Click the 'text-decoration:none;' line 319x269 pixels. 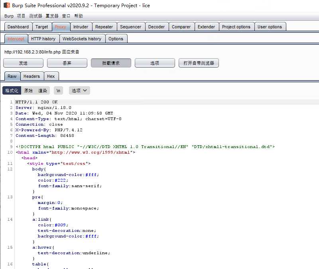click(67, 231)
